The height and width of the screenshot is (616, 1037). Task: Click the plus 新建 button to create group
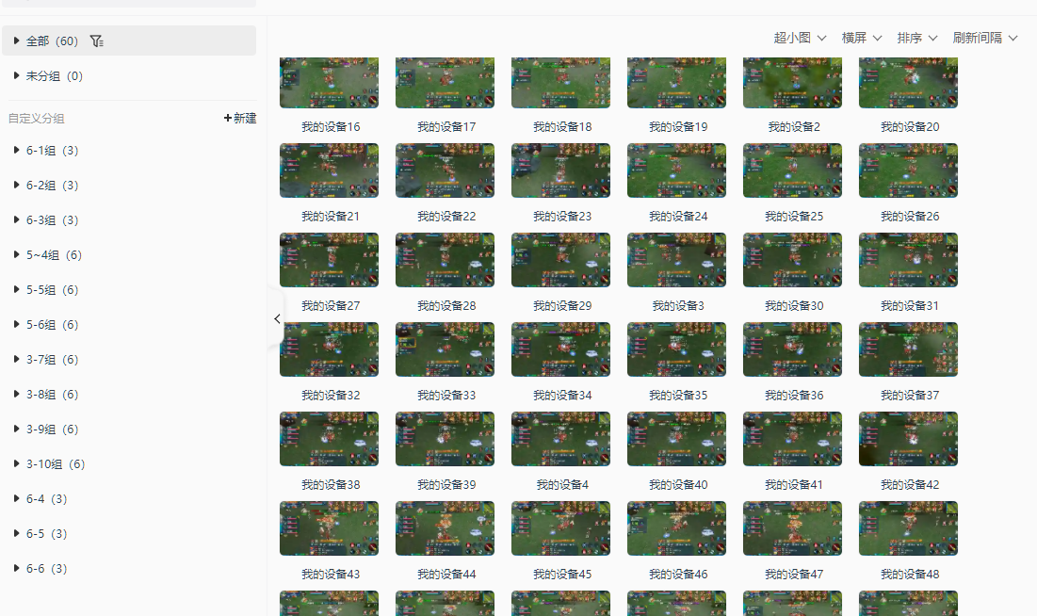click(x=240, y=119)
